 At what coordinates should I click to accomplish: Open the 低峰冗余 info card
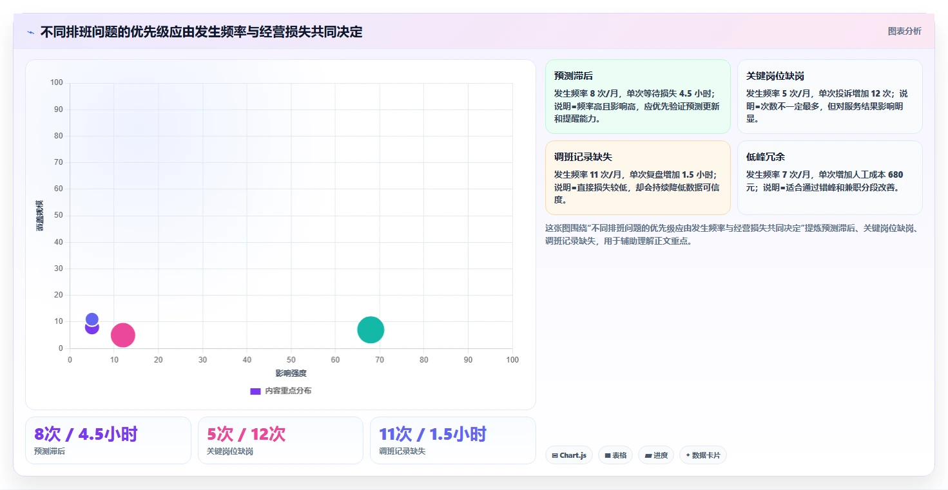pyautogui.click(x=830, y=178)
